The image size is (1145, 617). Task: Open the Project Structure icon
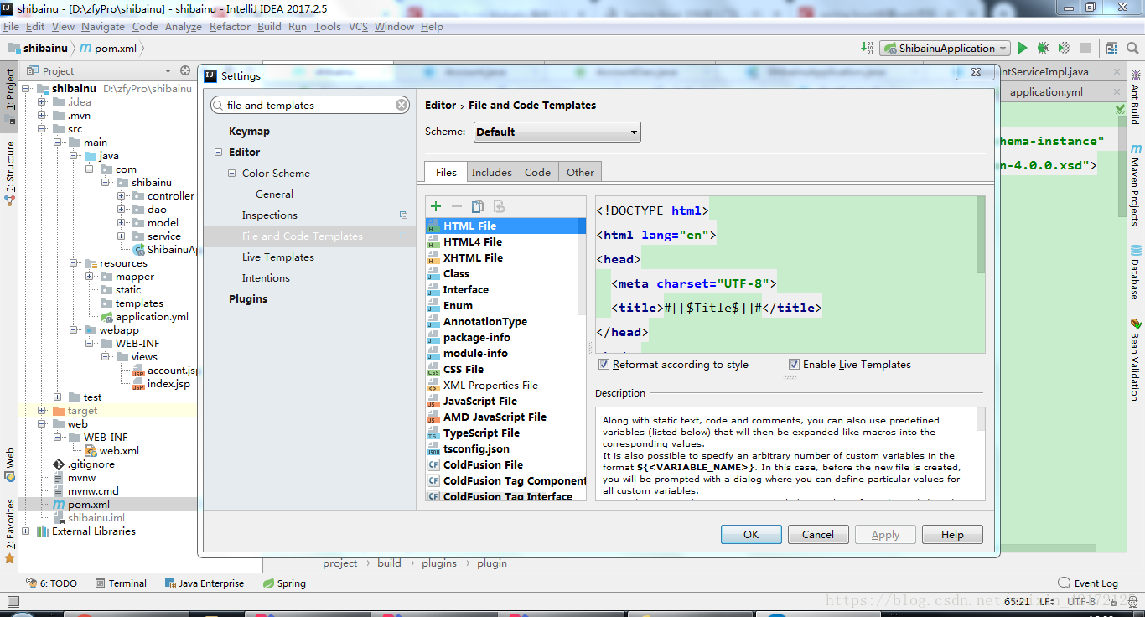click(x=1111, y=49)
